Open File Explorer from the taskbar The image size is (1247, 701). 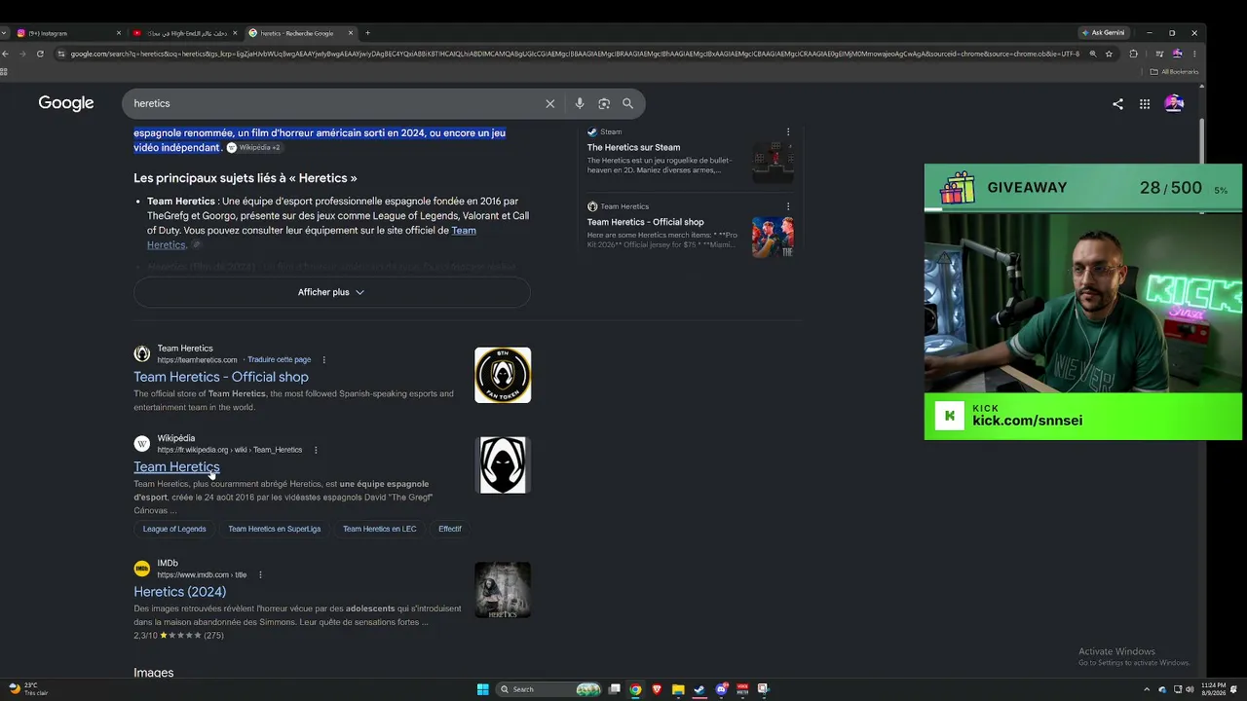click(x=678, y=689)
